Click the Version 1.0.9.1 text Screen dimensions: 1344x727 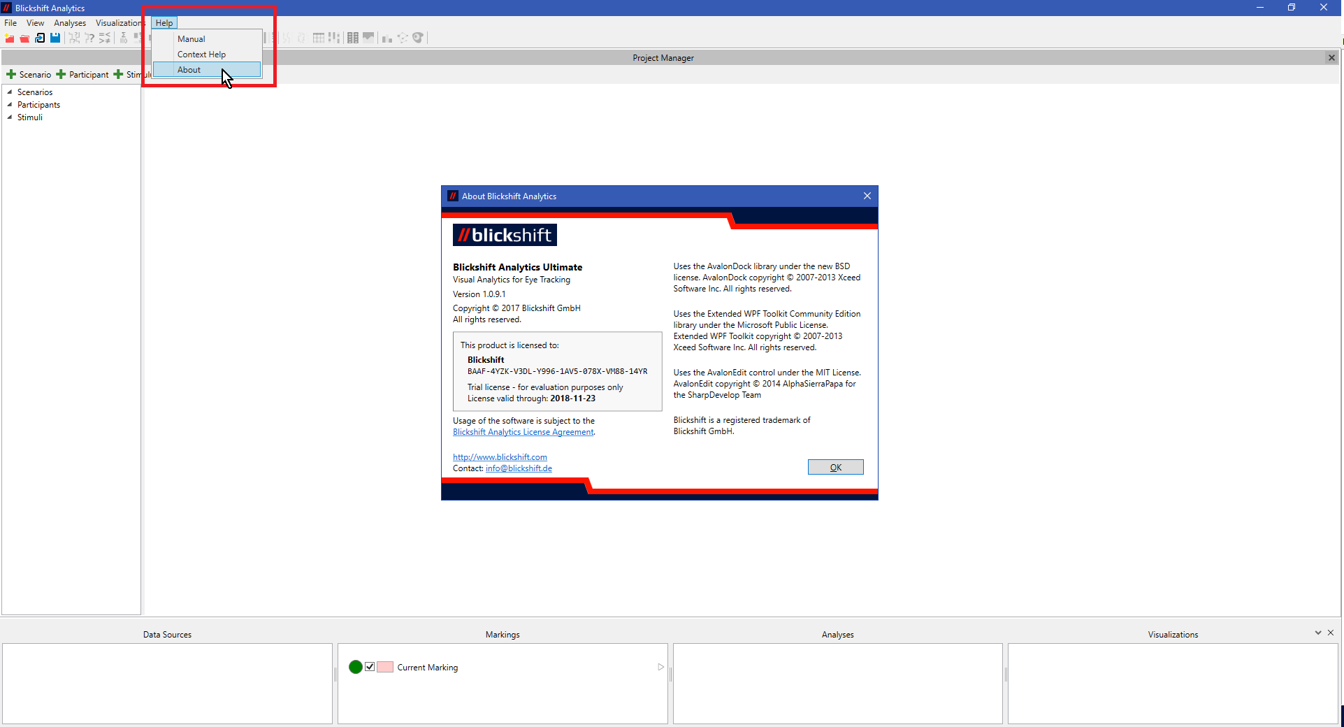click(479, 294)
